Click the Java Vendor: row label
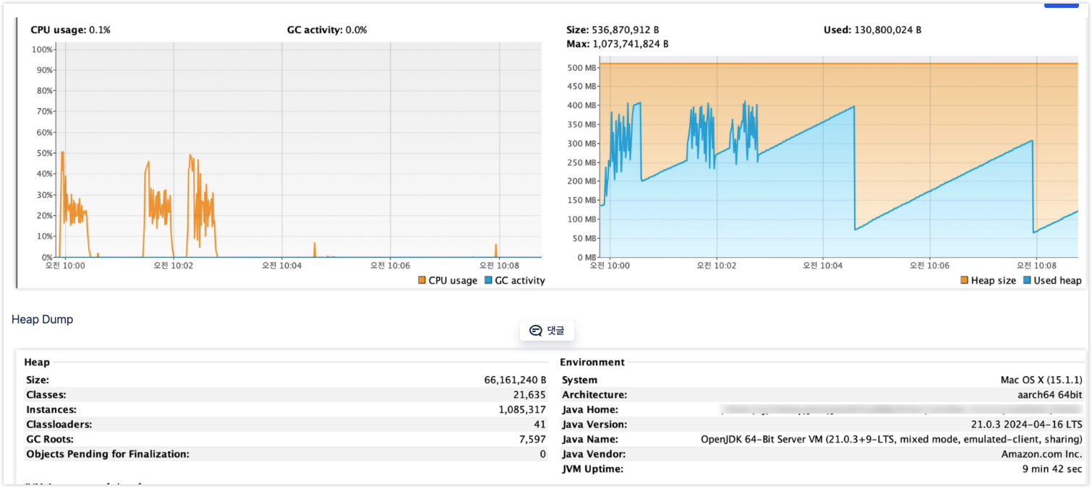This screenshot has height=488, width=1092. 594,454
